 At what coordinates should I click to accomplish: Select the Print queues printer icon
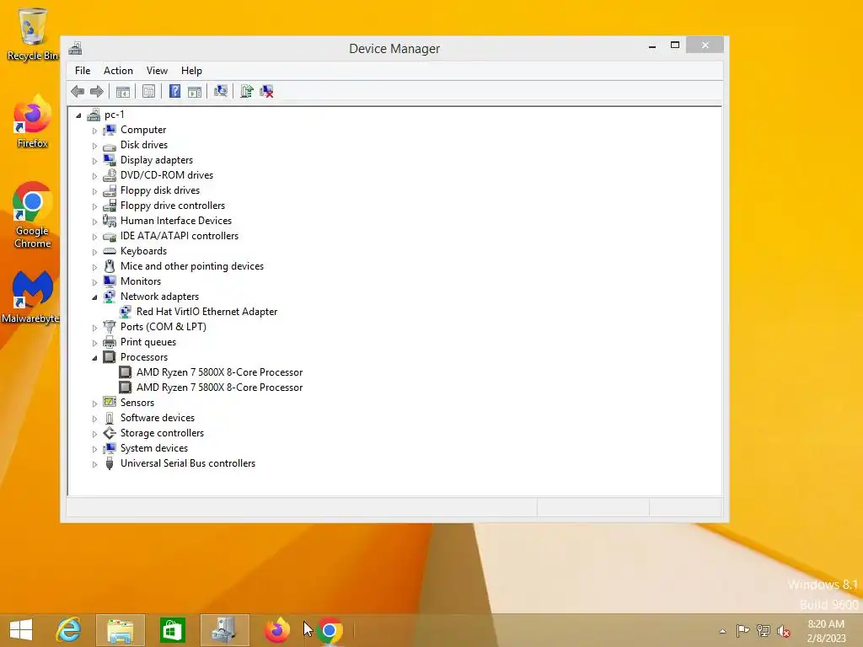tap(110, 342)
